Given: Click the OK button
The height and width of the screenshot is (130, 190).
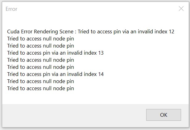Looking at the screenshot, I should click(x=163, y=115).
